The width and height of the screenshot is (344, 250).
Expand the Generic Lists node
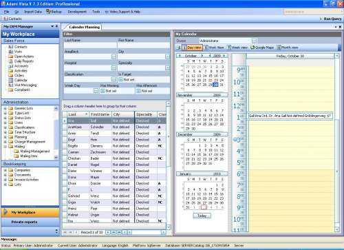(5, 108)
